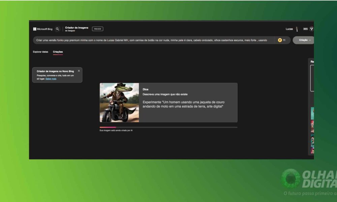Screen dimensions: 337x202
Task: Open the search magnifier icon
Action: click(x=57, y=29)
